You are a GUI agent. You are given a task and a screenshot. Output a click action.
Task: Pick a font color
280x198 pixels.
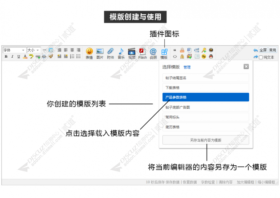click(x=25, y=56)
